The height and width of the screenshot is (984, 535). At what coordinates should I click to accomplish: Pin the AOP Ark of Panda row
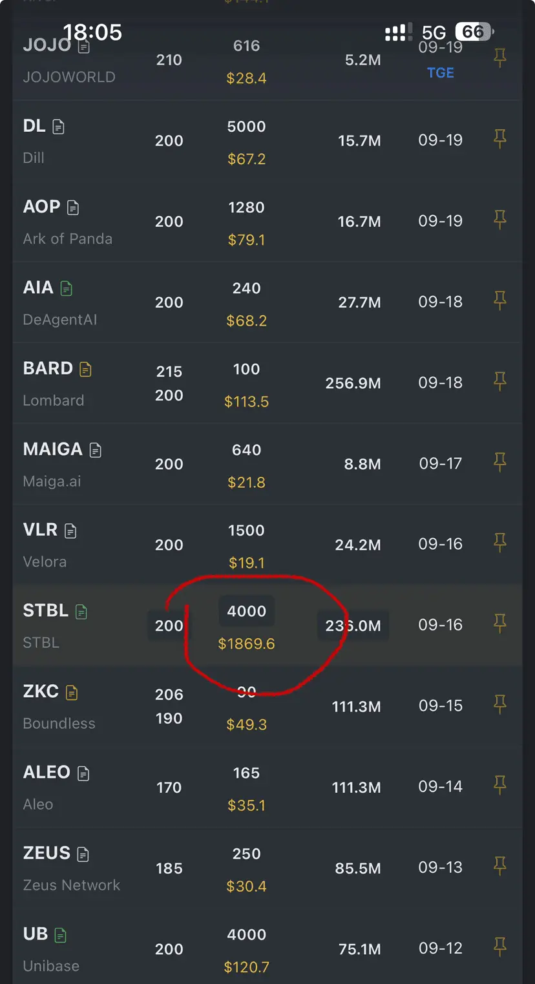pyautogui.click(x=499, y=220)
